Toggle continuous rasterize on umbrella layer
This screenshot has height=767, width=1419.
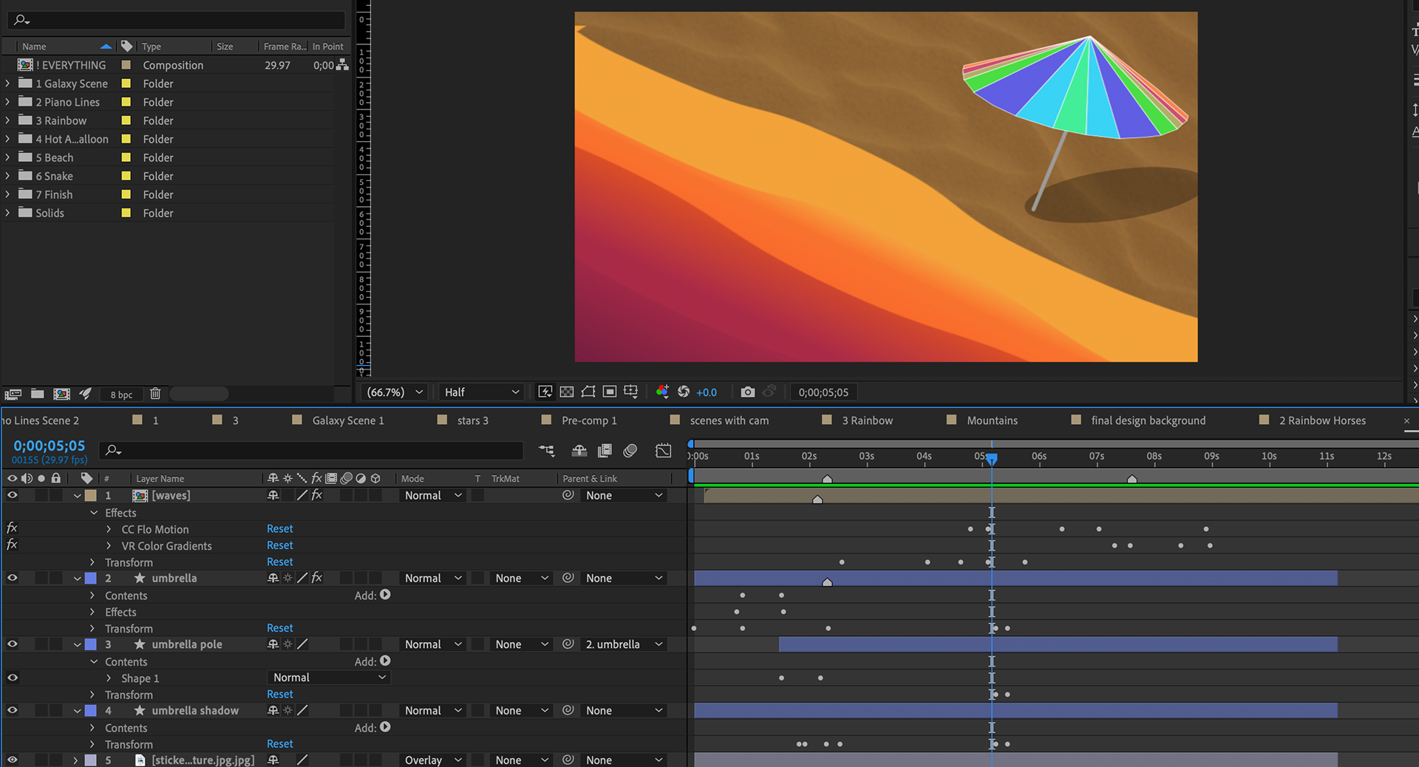[x=287, y=578]
